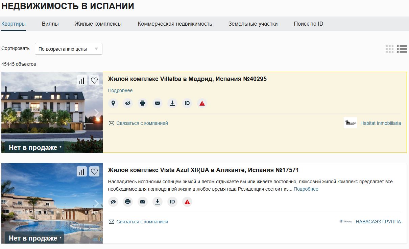Contact company for the Vista Azul listing
Viewport: 409px width, 249px height.
point(138,222)
